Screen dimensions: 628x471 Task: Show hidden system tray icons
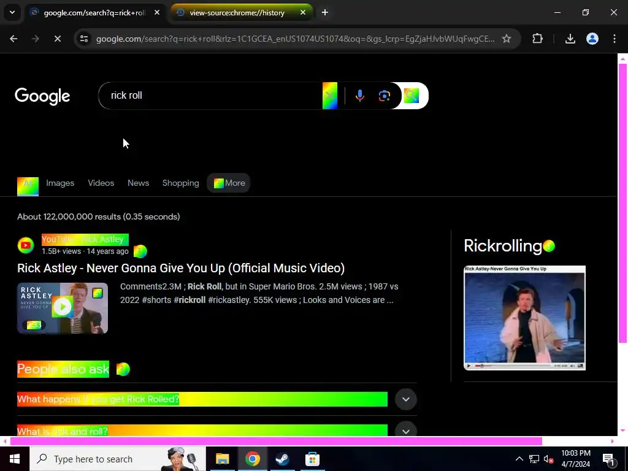pos(519,459)
